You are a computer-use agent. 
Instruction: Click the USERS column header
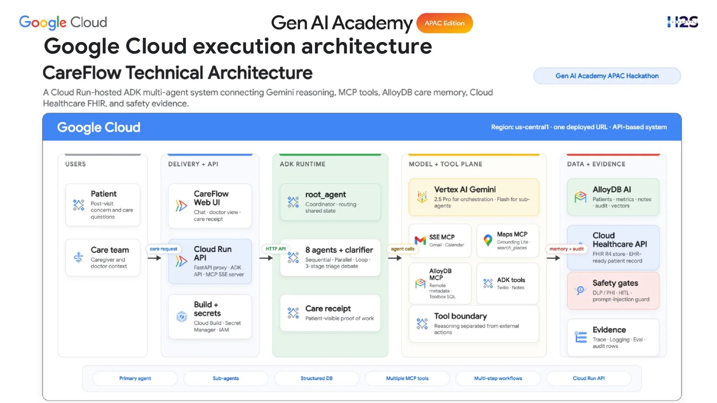tap(76, 164)
